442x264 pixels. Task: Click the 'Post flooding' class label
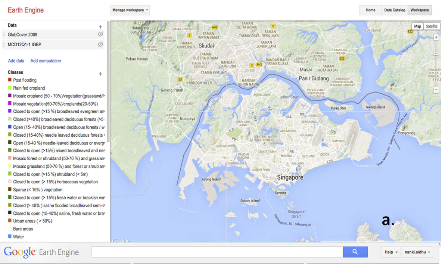tap(25, 80)
